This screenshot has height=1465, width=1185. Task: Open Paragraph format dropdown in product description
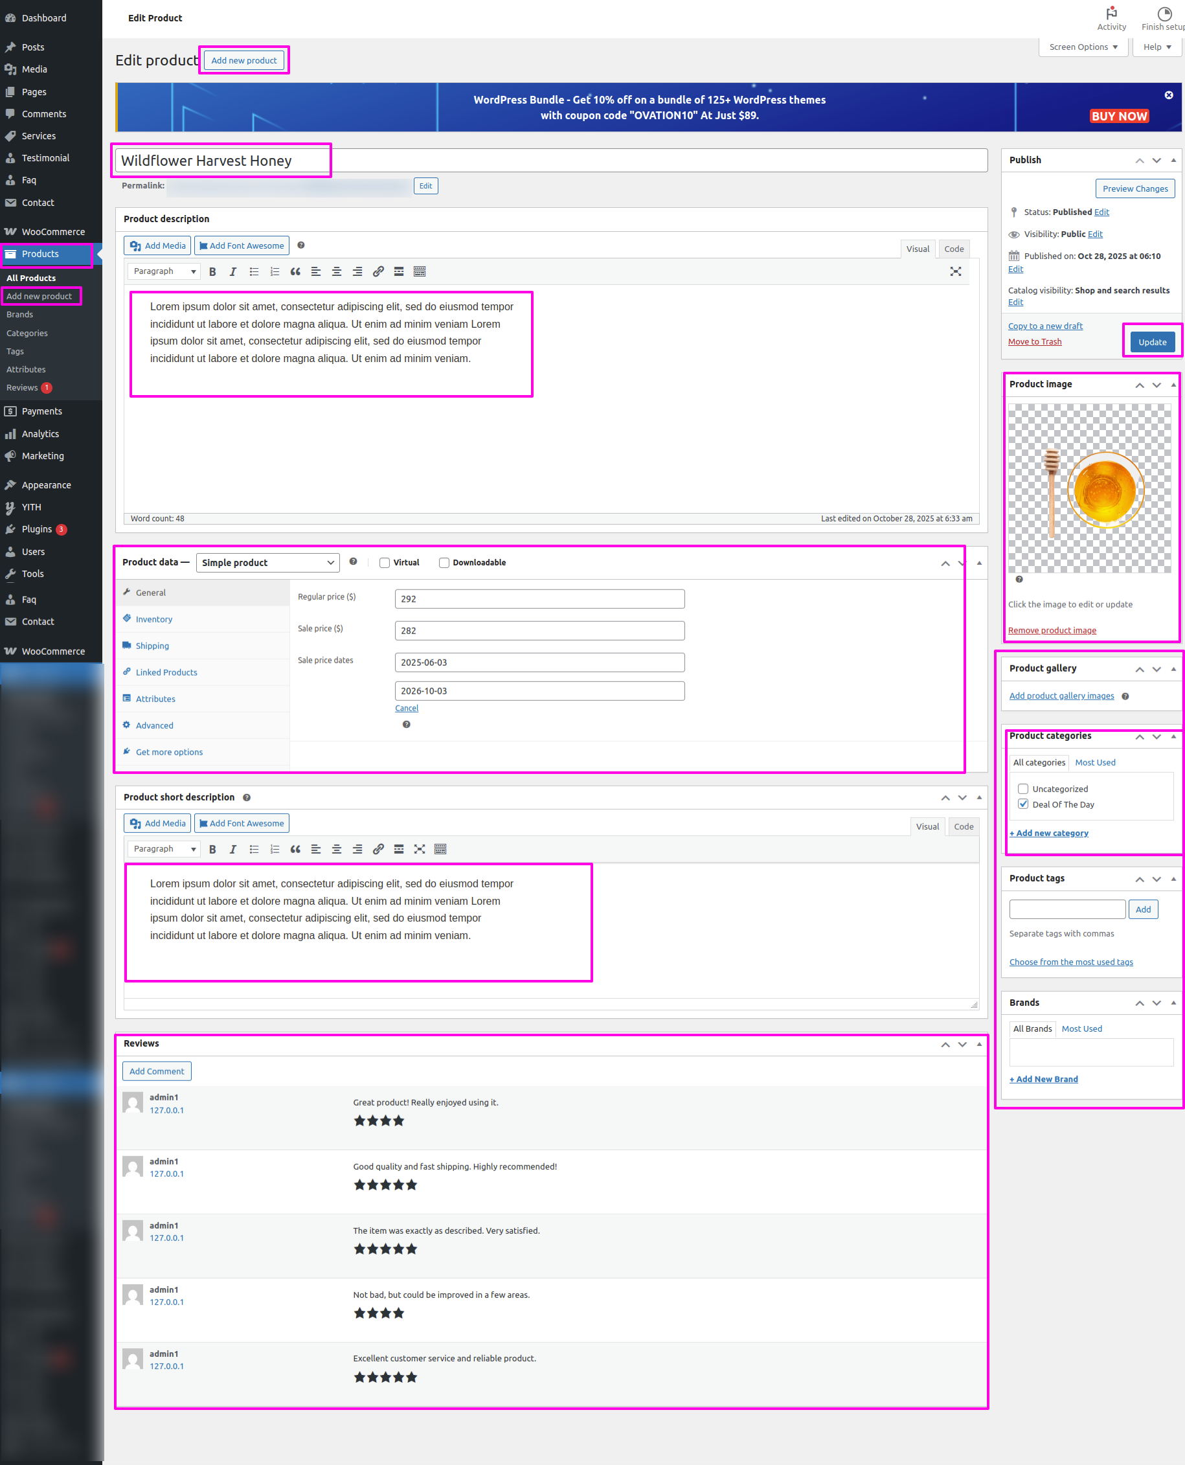(x=164, y=272)
